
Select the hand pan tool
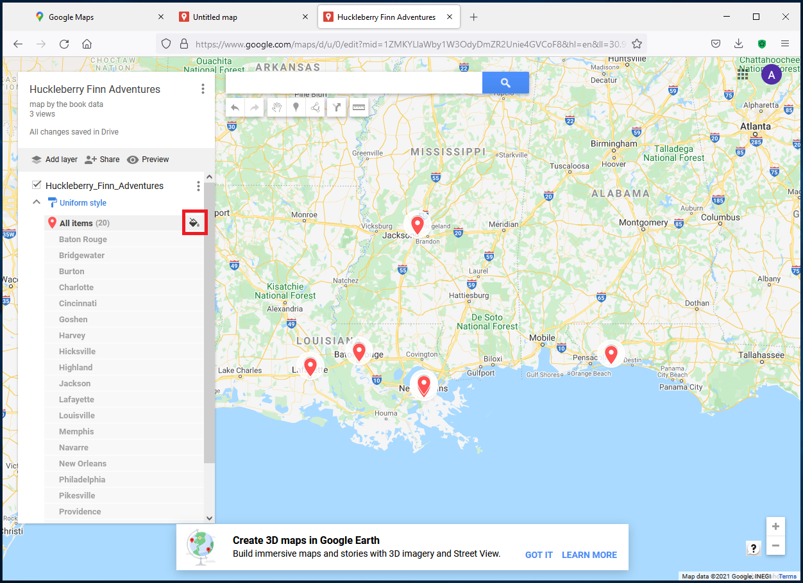click(276, 108)
